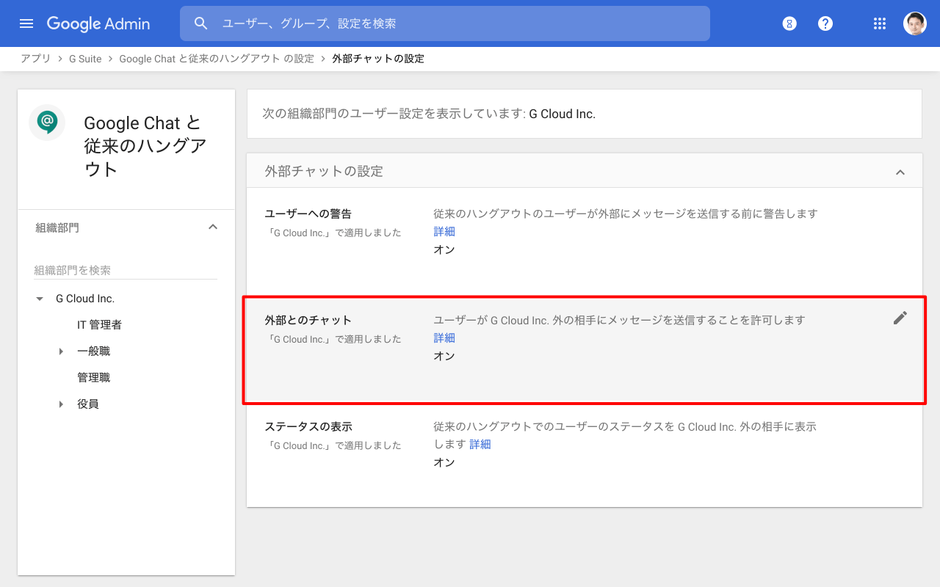The height and width of the screenshot is (587, 940).
Task: Open 詳細 link in ステータスの表示 description
Action: pyautogui.click(x=480, y=445)
